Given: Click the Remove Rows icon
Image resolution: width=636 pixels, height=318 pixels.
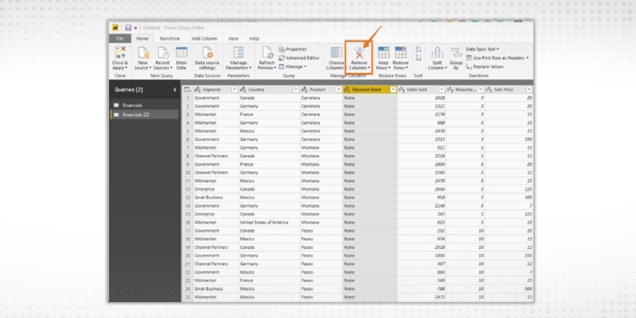Looking at the screenshot, I should [401, 52].
